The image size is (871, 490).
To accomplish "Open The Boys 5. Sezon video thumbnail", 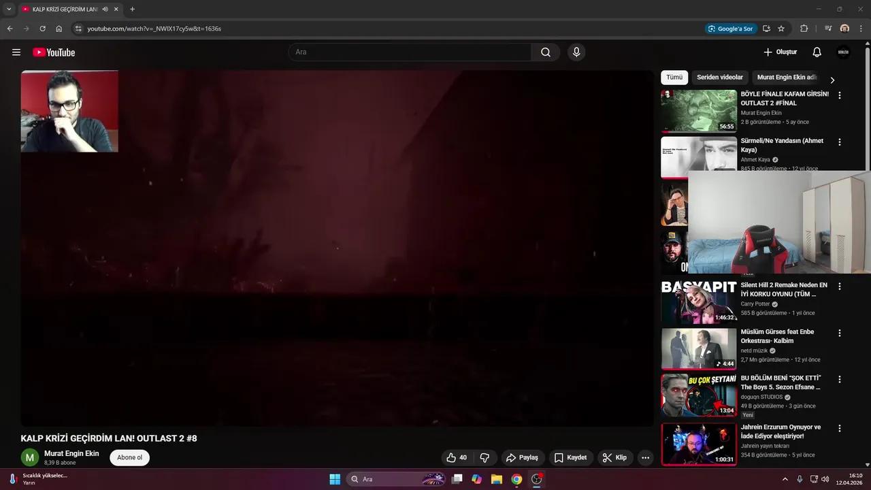I will pyautogui.click(x=699, y=395).
